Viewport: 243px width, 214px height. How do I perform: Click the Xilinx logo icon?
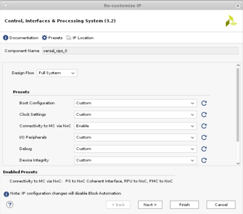click(x=231, y=21)
